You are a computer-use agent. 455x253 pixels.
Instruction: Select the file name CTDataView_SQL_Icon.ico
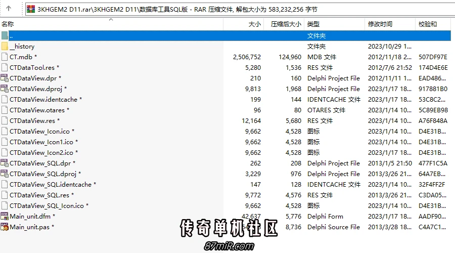click(x=47, y=205)
